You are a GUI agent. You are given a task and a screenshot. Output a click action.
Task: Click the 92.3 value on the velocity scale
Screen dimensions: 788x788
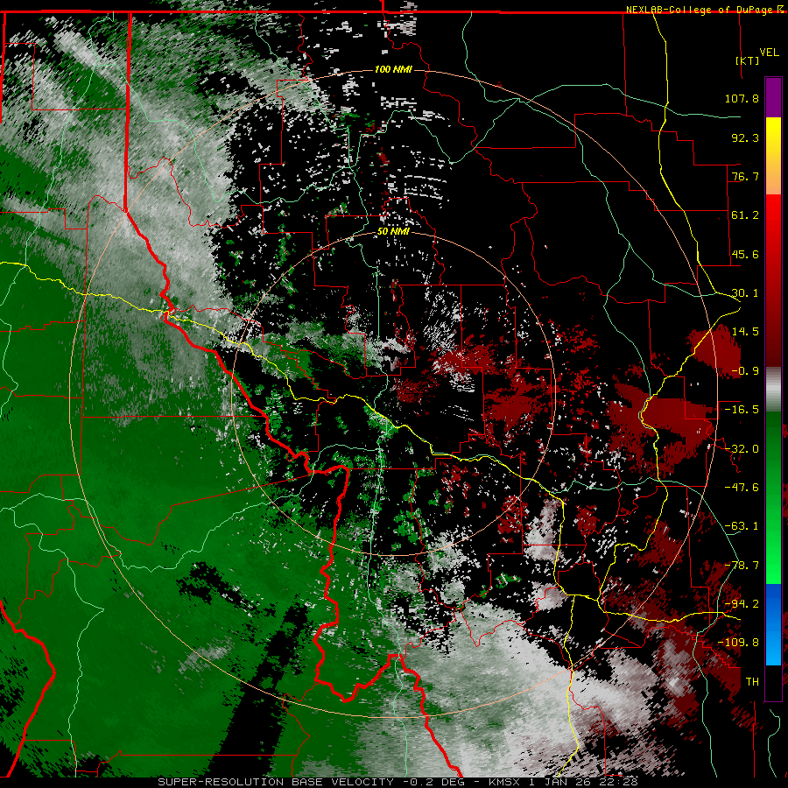745,137
